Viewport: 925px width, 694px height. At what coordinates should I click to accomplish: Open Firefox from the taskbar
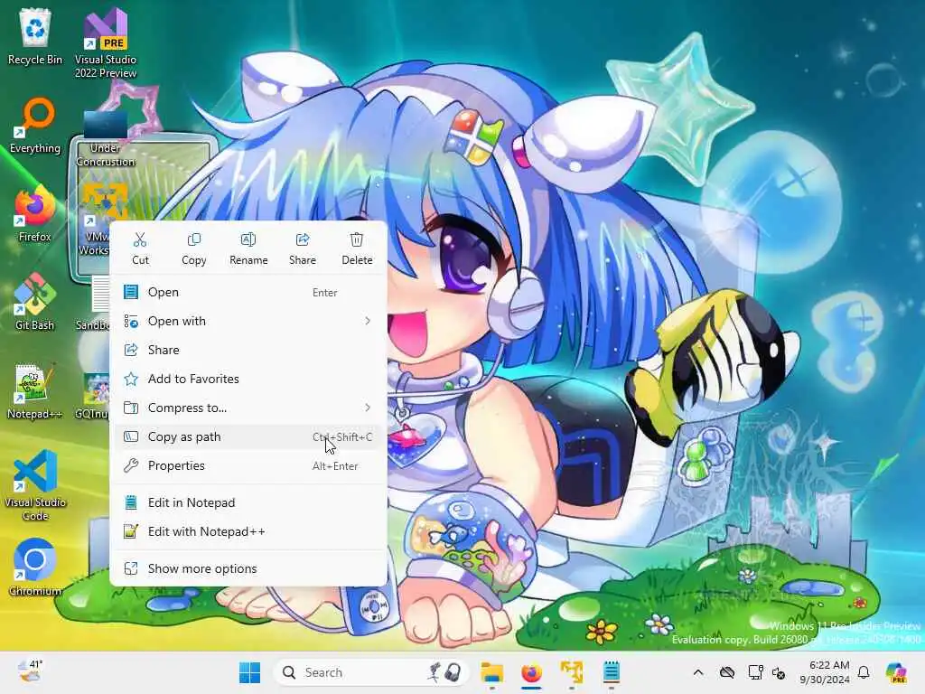tap(531, 672)
